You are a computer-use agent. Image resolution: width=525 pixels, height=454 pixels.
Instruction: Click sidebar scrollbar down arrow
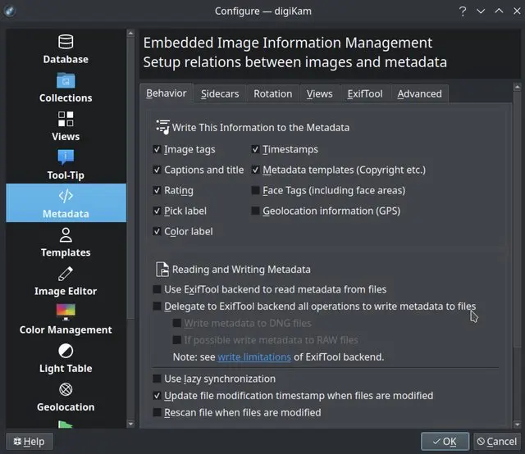pos(130,424)
